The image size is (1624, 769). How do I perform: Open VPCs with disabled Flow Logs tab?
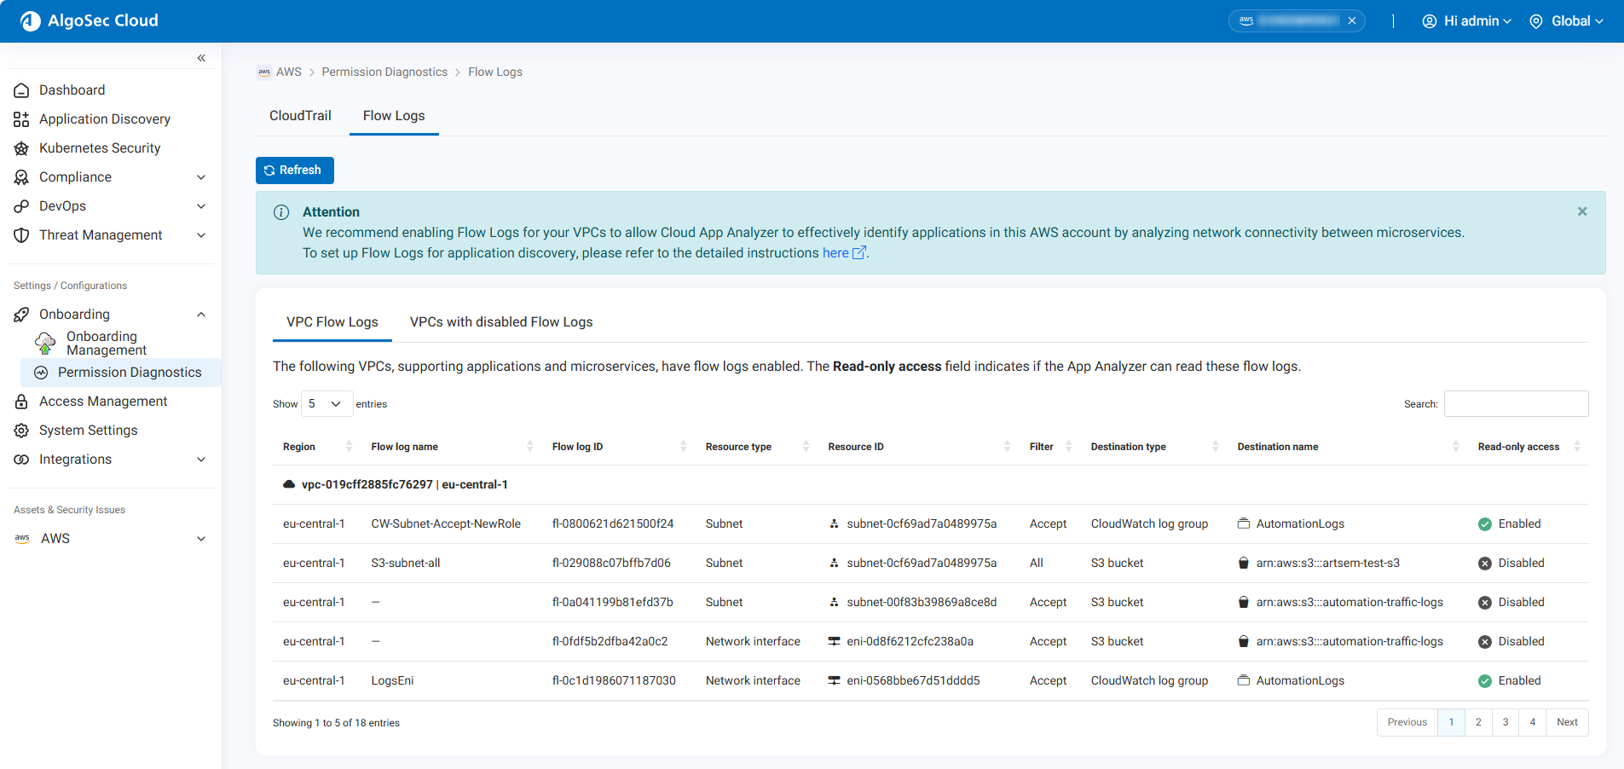[500, 322]
